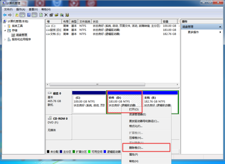The height and width of the screenshot is (164, 225).
Task: Click the 更多操作 entry in the 操作 pane
Action: click(193, 32)
